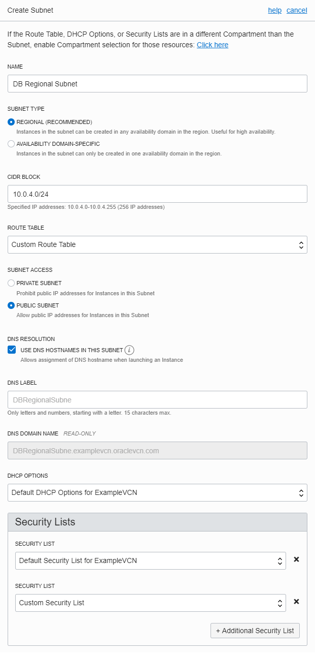Expand the DHCP Options dropdown
Screen dimensions: 315x655
click(157, 492)
